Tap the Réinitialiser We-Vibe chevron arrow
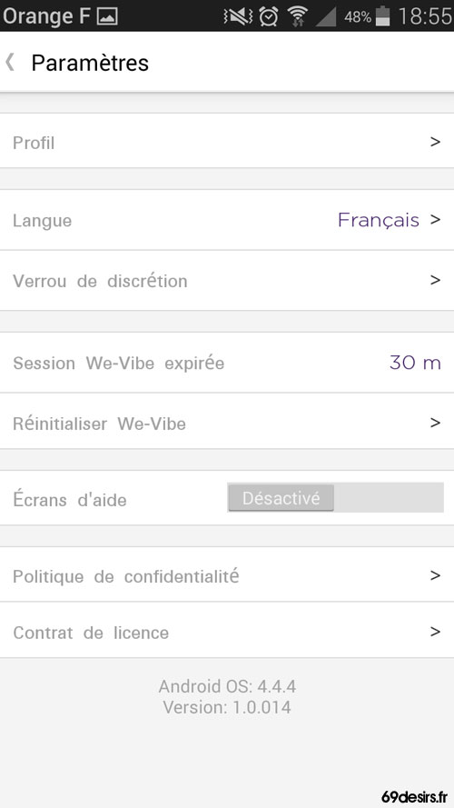The image size is (454, 808). [x=436, y=423]
